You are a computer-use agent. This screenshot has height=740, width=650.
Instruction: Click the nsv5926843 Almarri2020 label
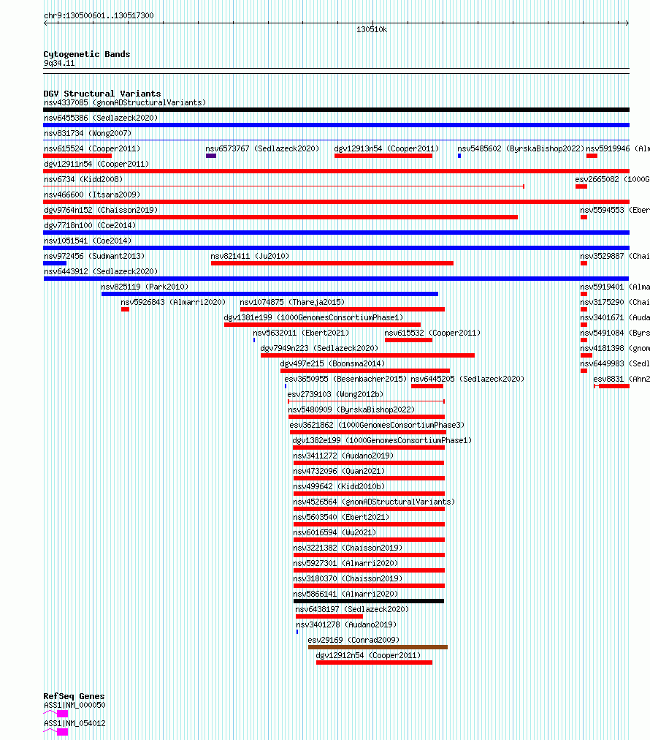(173, 302)
